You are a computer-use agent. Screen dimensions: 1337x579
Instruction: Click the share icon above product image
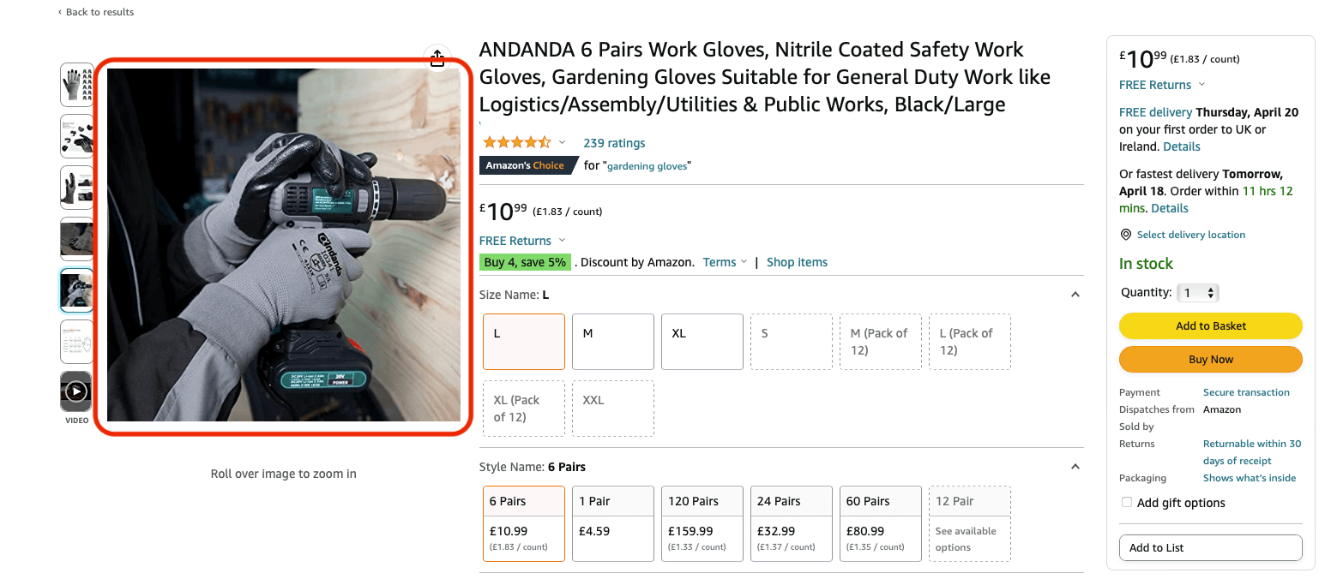(437, 57)
